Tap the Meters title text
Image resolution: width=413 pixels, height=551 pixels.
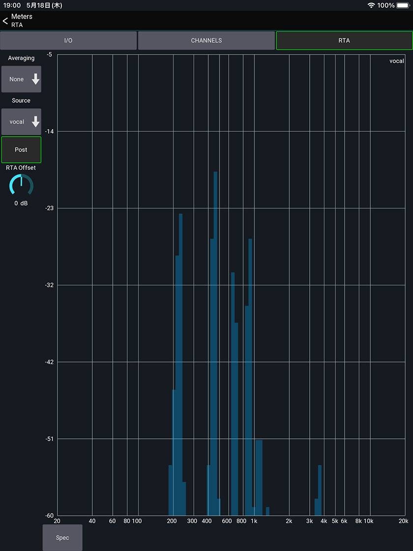tap(22, 17)
